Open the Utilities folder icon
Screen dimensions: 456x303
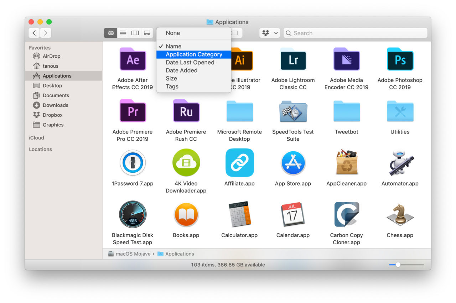click(400, 111)
